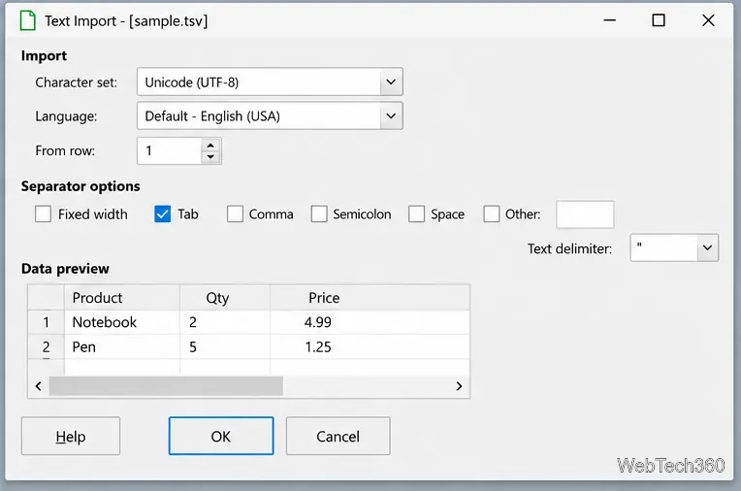Click the Notebook cell in preview
Screen dimensions: 741x491
[122, 322]
